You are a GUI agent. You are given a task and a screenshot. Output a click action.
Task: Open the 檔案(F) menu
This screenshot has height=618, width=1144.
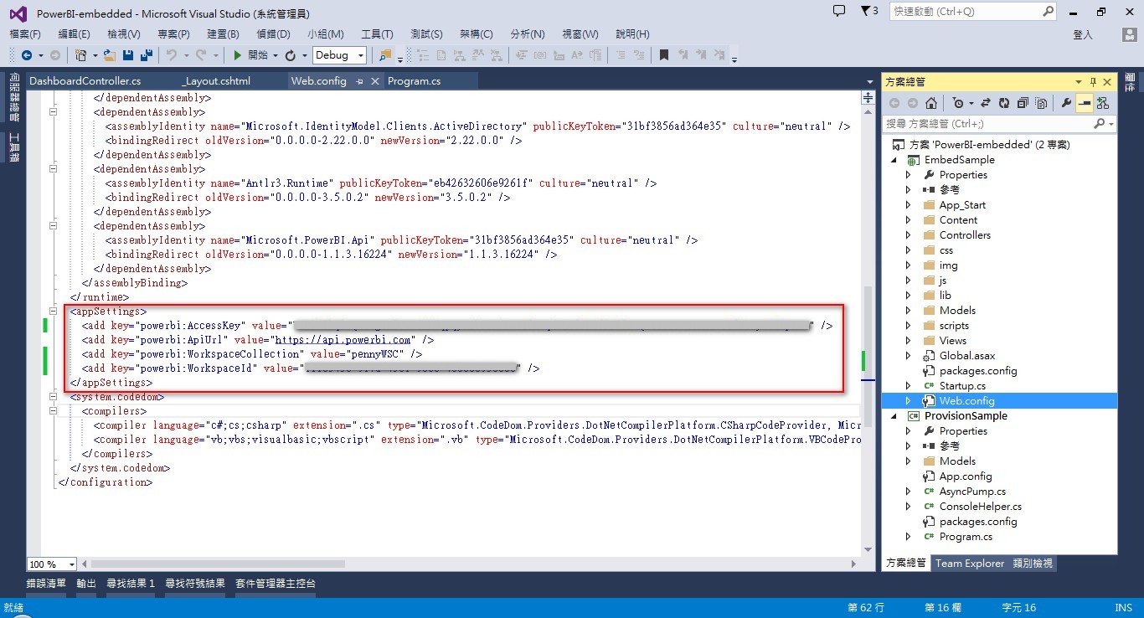coord(25,34)
